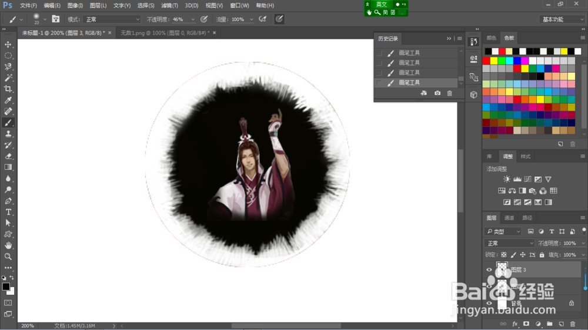This screenshot has width=588, height=330.
Task: Open layer filter 类型 dropdown
Action: (x=503, y=231)
